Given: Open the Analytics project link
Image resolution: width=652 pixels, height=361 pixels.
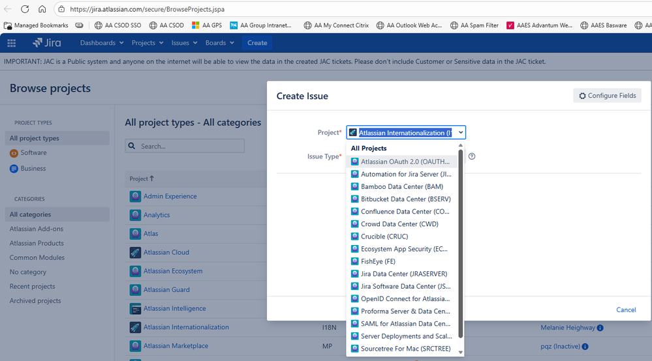Looking at the screenshot, I should tap(157, 215).
